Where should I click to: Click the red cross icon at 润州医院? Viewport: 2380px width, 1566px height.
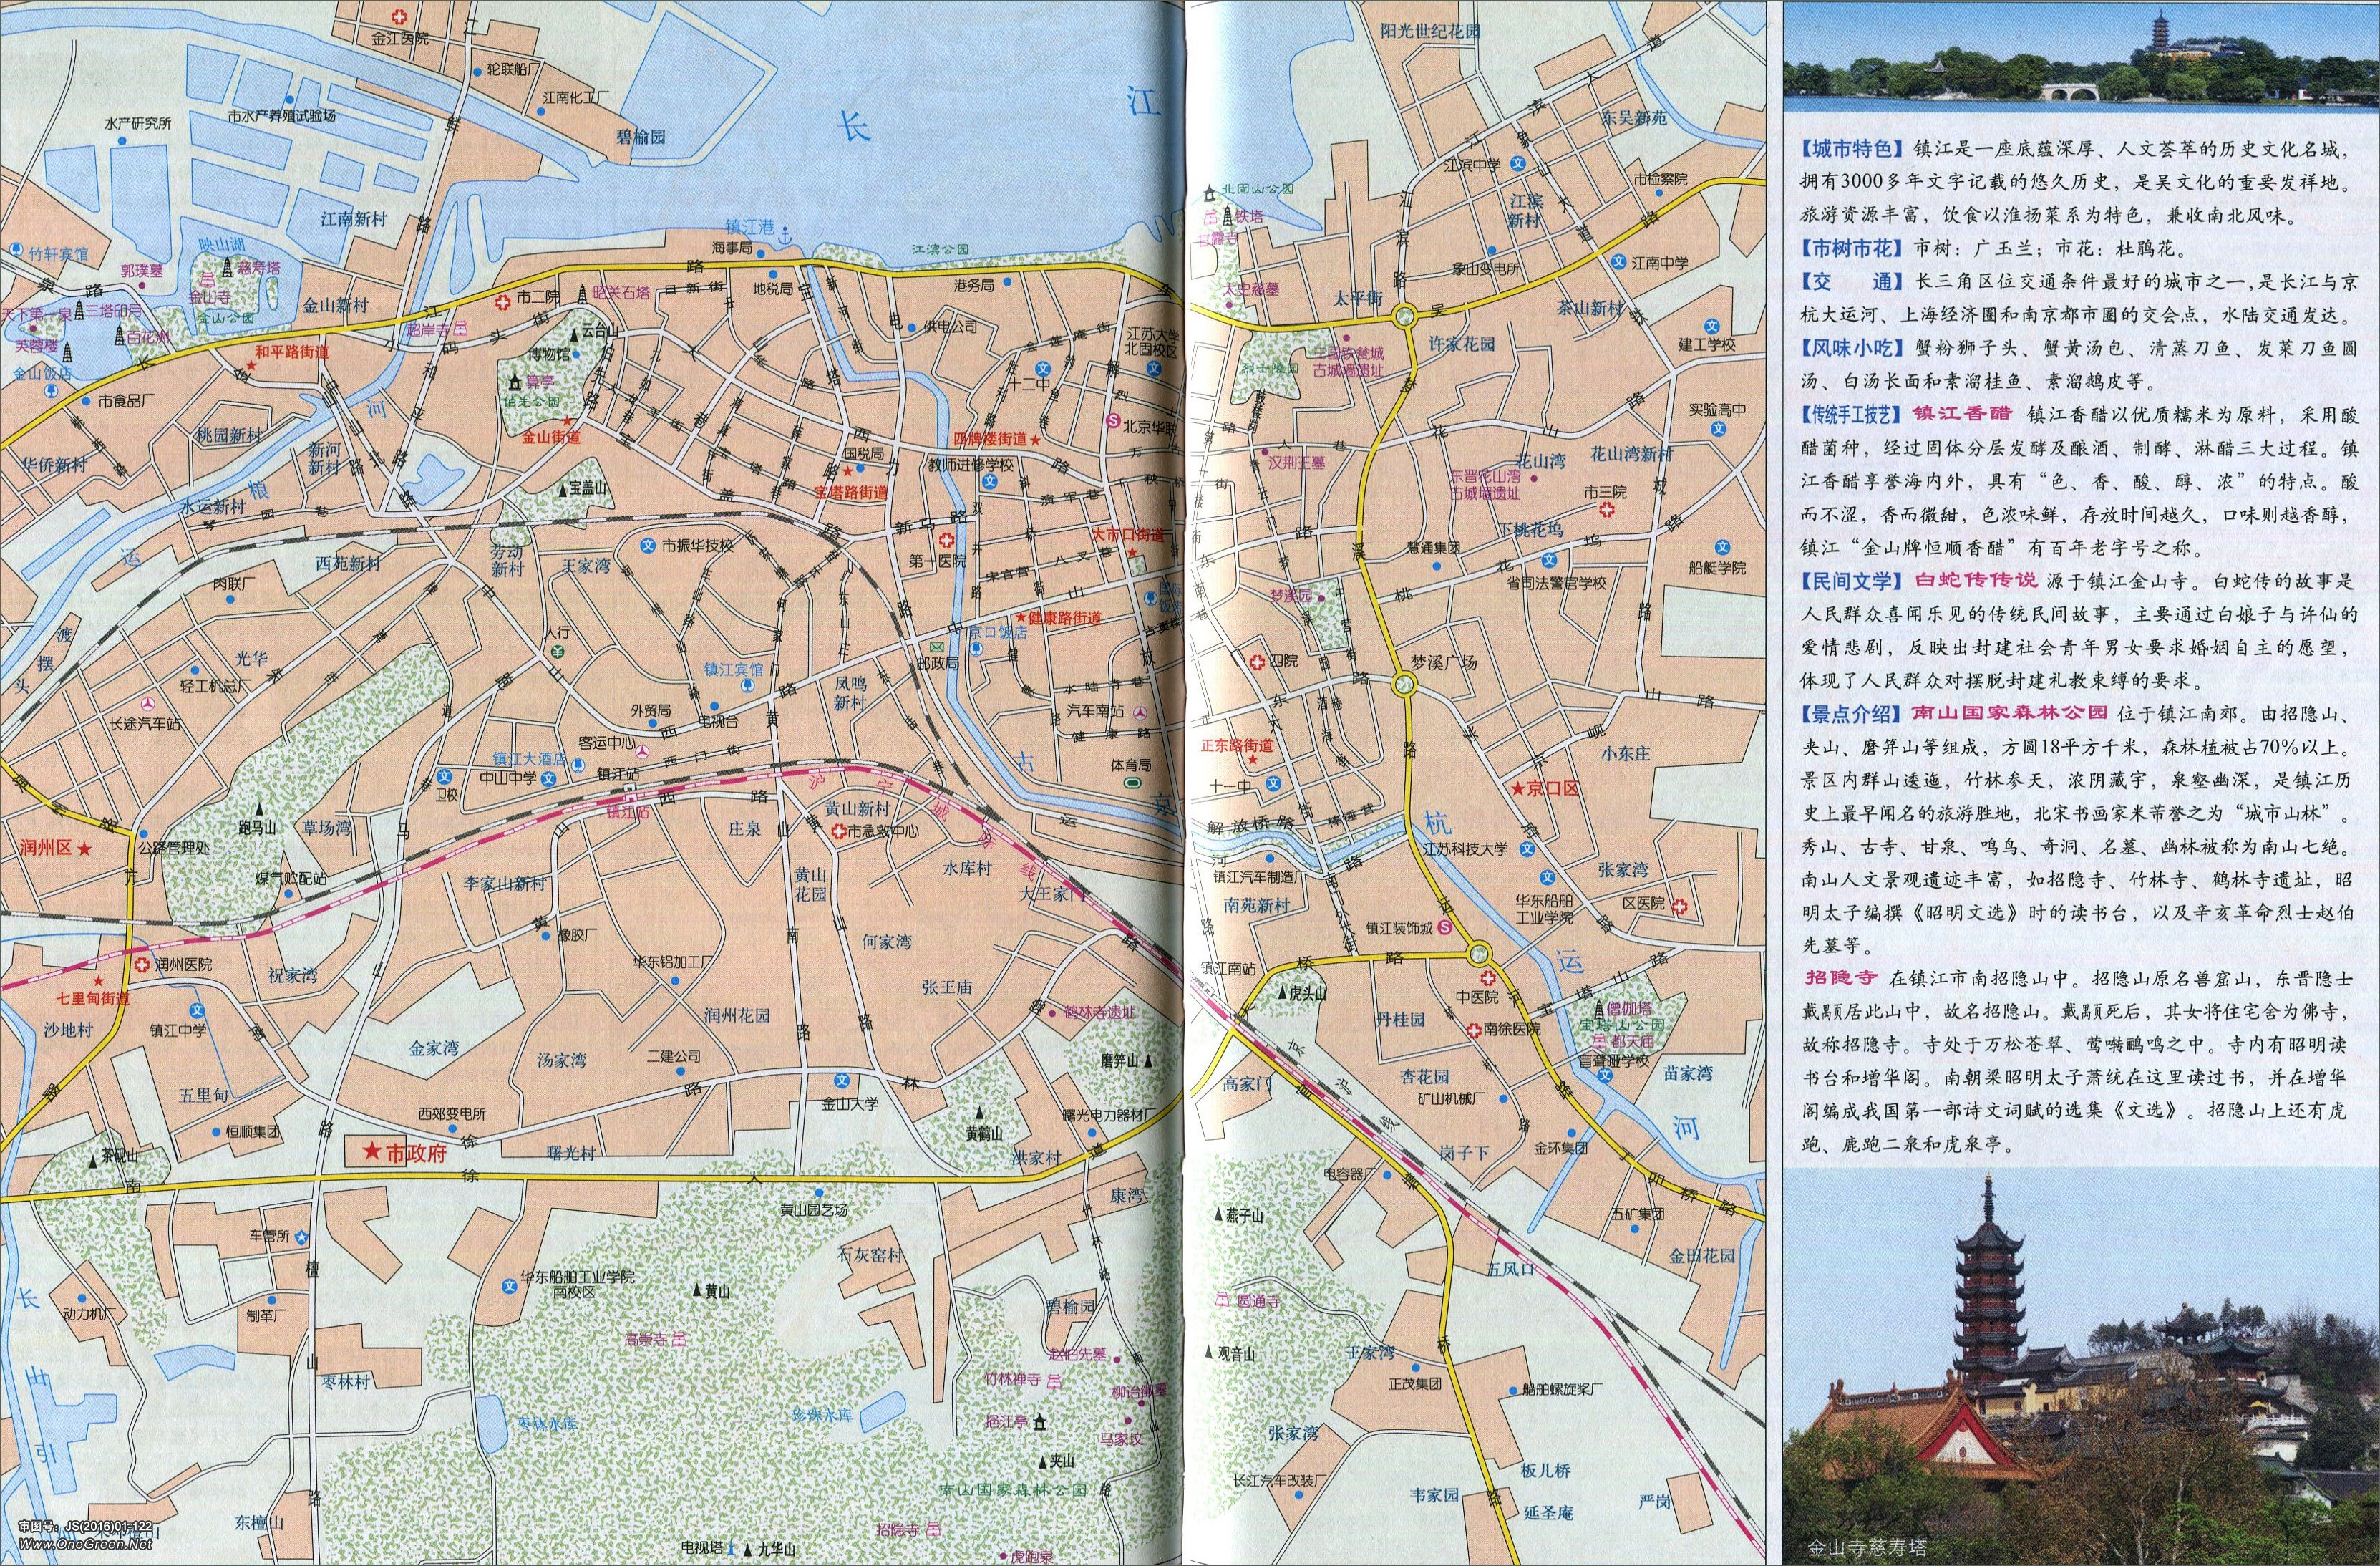click(x=143, y=965)
